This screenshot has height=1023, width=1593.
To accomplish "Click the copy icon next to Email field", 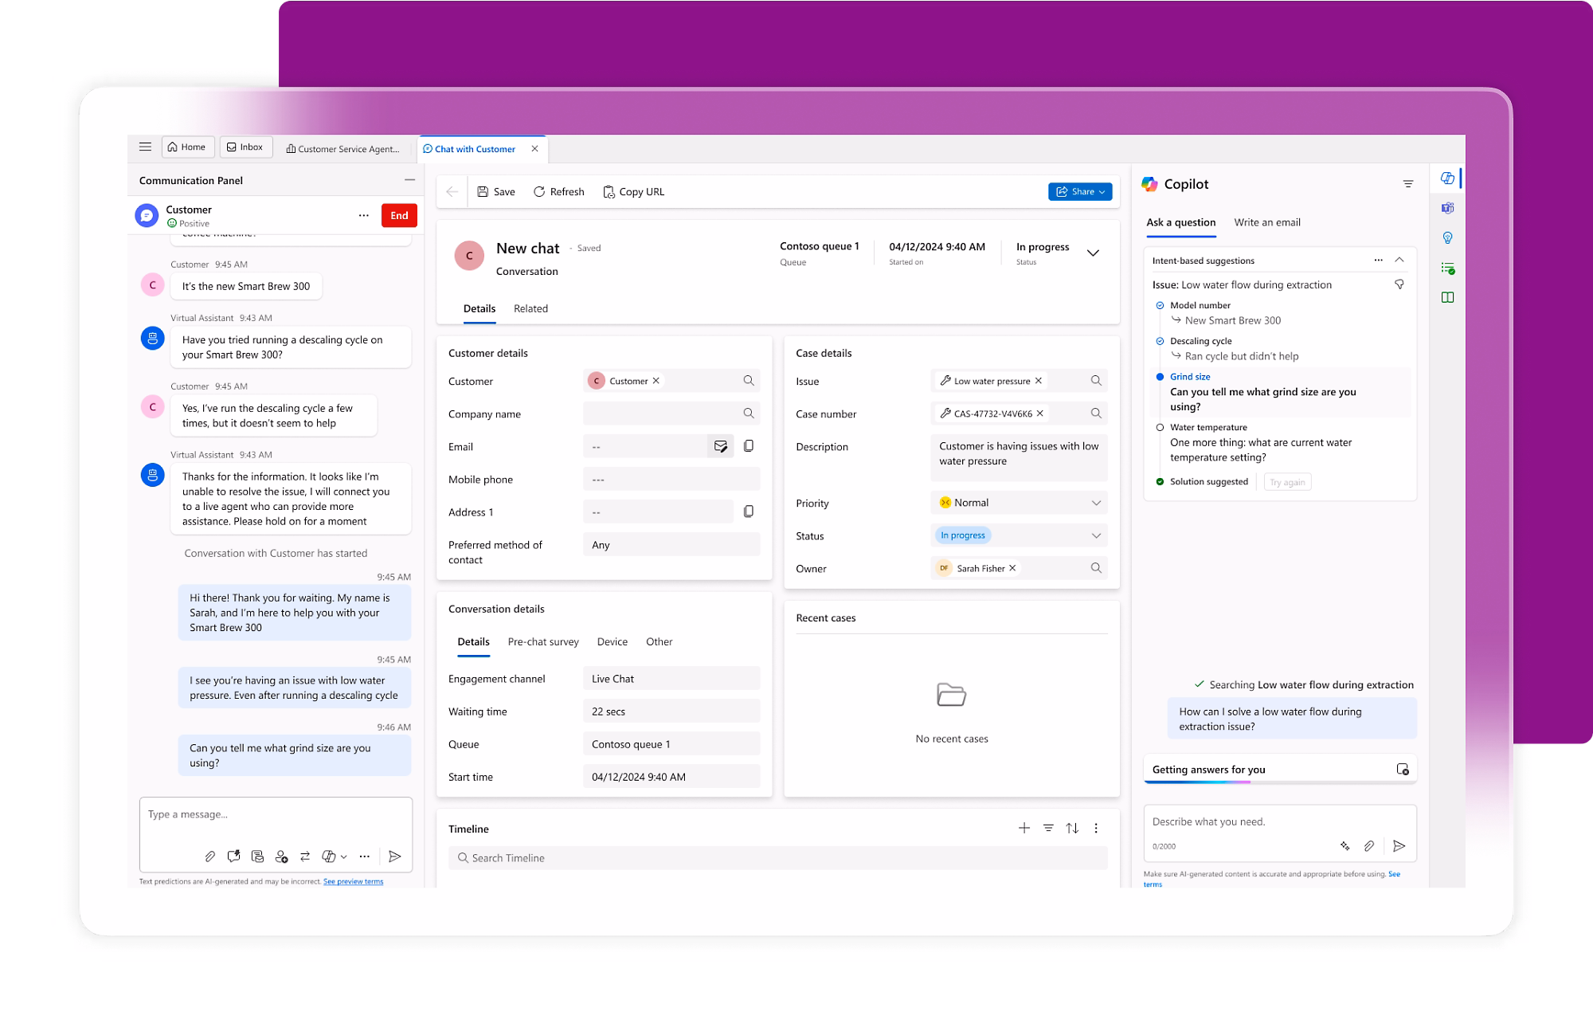I will [749, 446].
